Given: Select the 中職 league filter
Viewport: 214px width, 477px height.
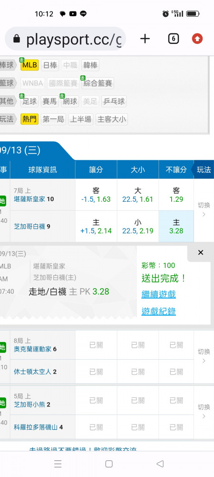Looking at the screenshot, I should click(x=70, y=65).
